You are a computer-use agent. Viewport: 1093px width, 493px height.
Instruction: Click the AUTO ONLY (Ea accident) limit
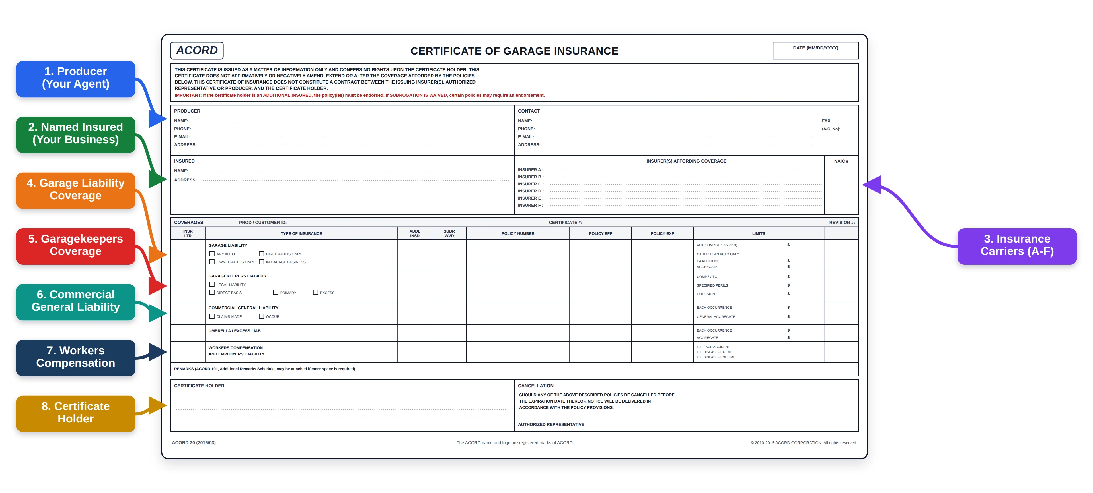point(717,245)
